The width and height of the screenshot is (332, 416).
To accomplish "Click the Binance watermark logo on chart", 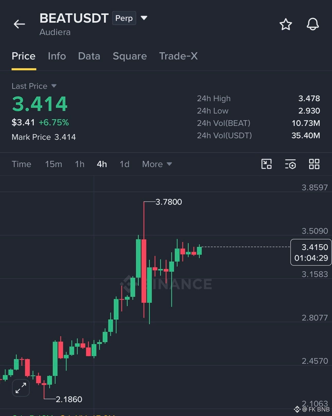I will pyautogui.click(x=166, y=284).
